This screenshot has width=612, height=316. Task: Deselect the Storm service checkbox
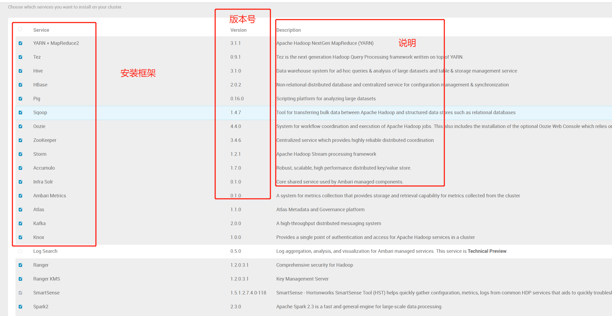(x=21, y=154)
